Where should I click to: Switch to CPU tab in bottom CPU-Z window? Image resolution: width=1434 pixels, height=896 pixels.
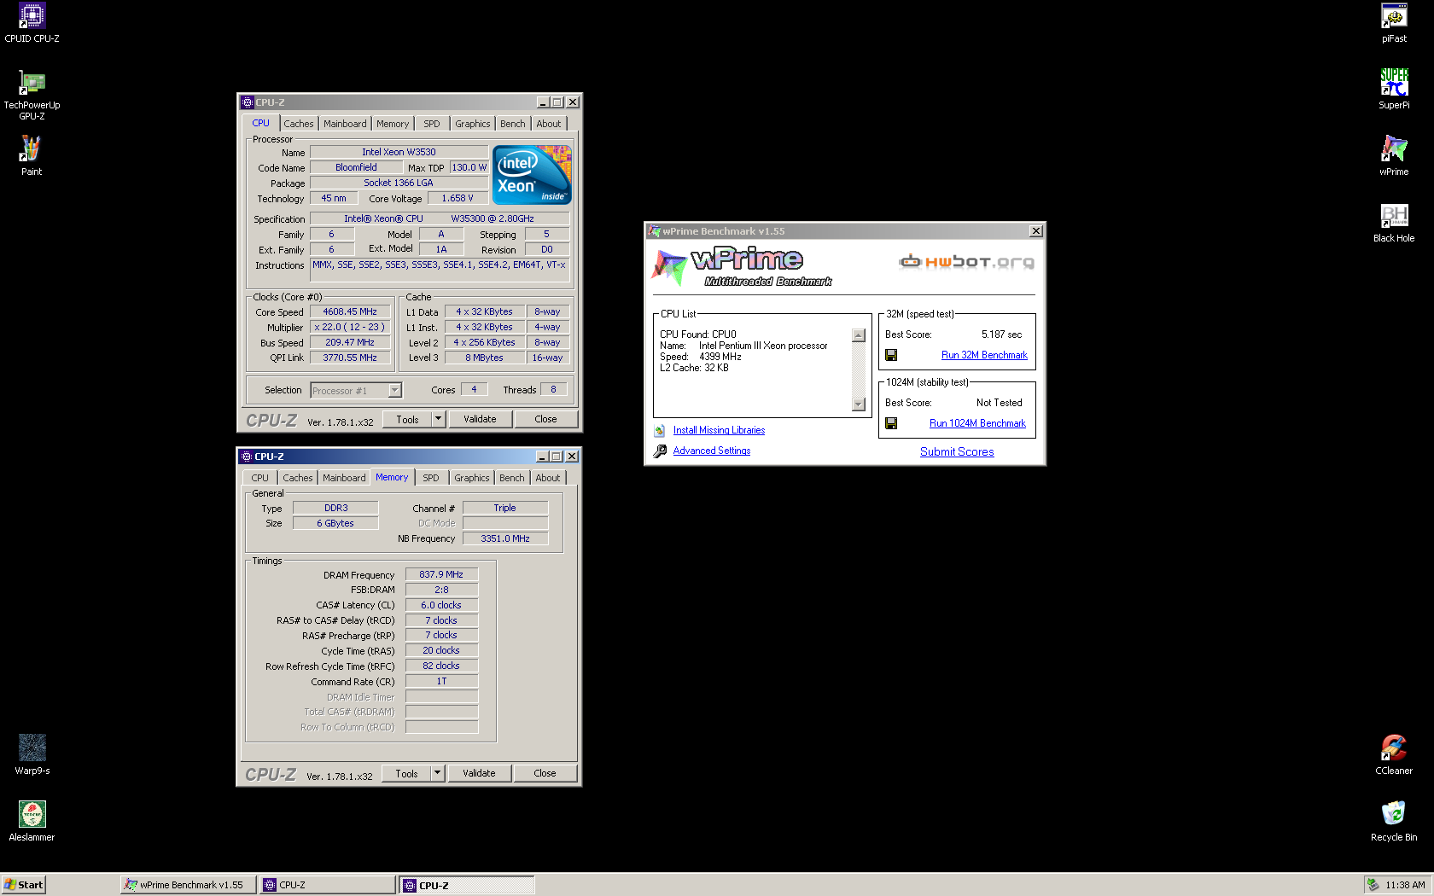(x=260, y=478)
